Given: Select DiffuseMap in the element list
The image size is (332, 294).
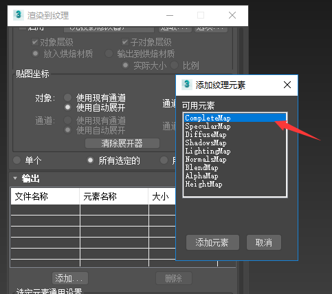Looking at the screenshot, I should tap(235, 134).
